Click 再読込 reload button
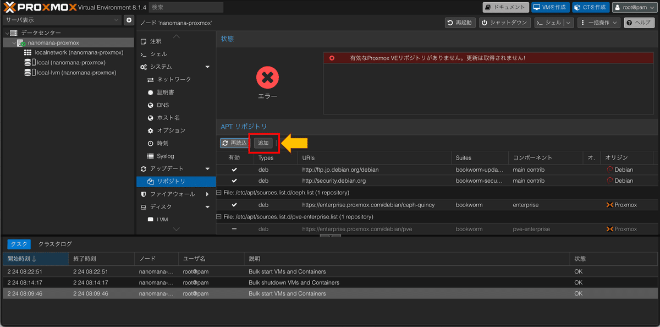 click(x=235, y=143)
